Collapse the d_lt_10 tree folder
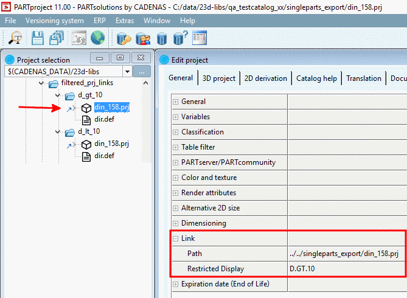Image resolution: width=407 pixels, height=298 pixels. click(x=58, y=132)
